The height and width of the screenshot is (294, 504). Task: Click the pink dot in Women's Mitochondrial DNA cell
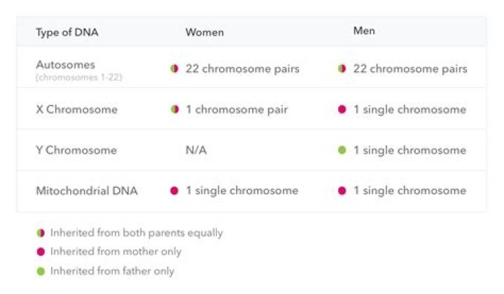point(174,191)
